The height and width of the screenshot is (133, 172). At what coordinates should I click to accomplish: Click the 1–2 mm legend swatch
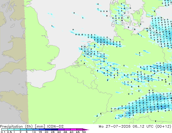[17, 129]
